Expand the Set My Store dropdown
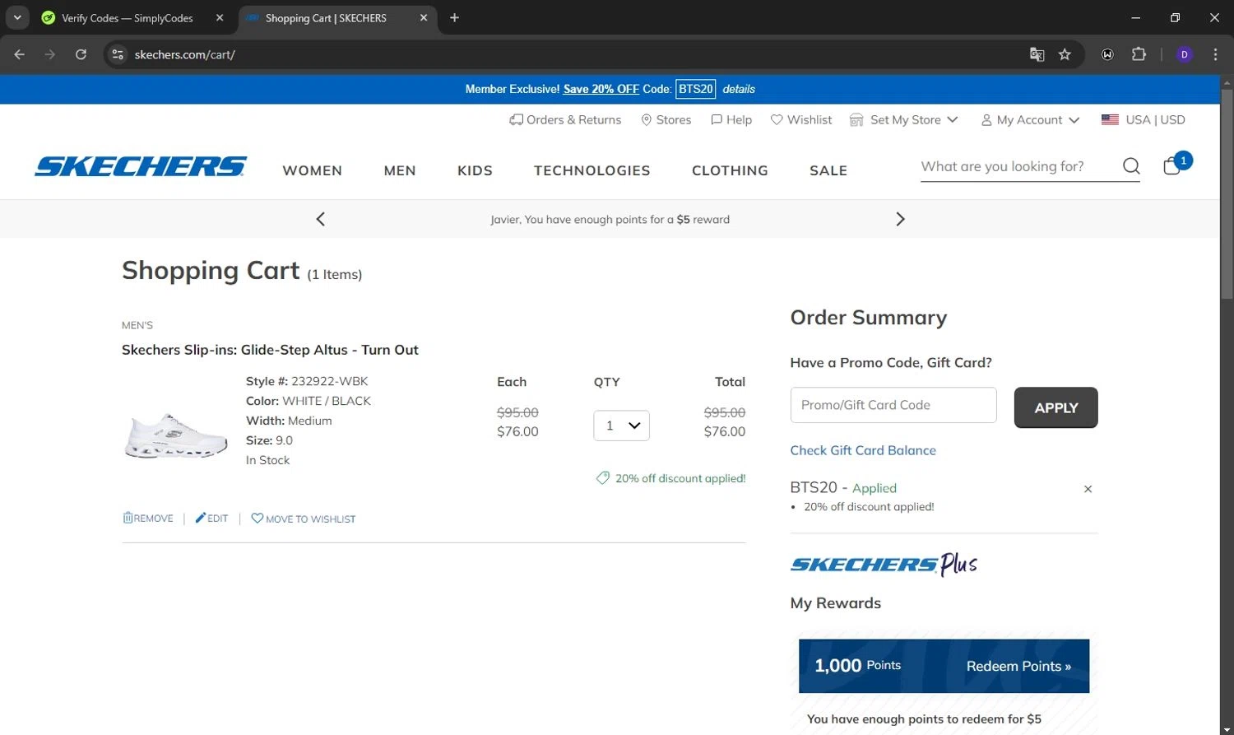Screen dimensions: 1234x735 point(903,120)
